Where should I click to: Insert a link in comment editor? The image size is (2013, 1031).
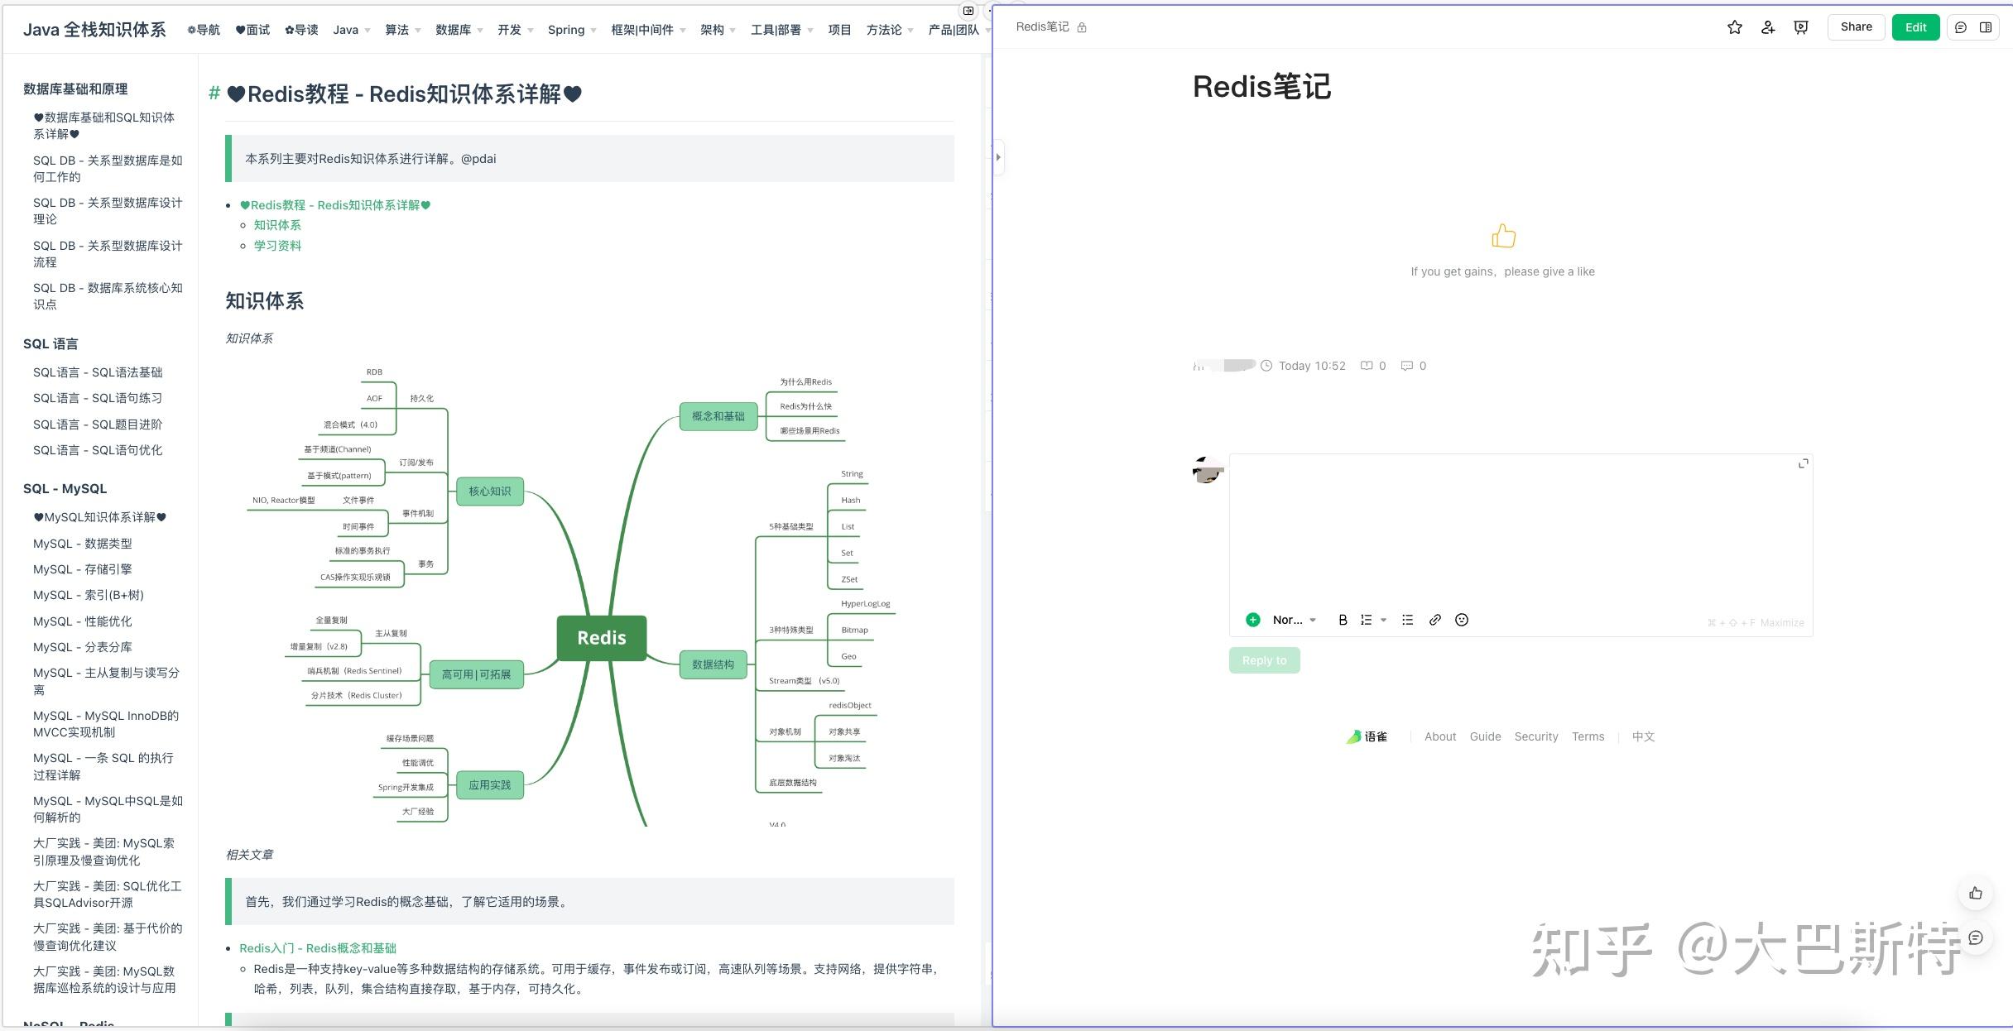pos(1435,620)
